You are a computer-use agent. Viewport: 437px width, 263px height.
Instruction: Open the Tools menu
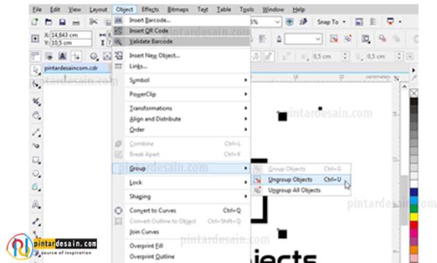click(247, 10)
